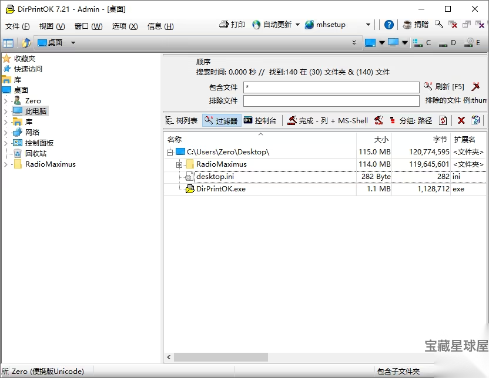Select drive D in drive bar

pyautogui.click(x=447, y=43)
